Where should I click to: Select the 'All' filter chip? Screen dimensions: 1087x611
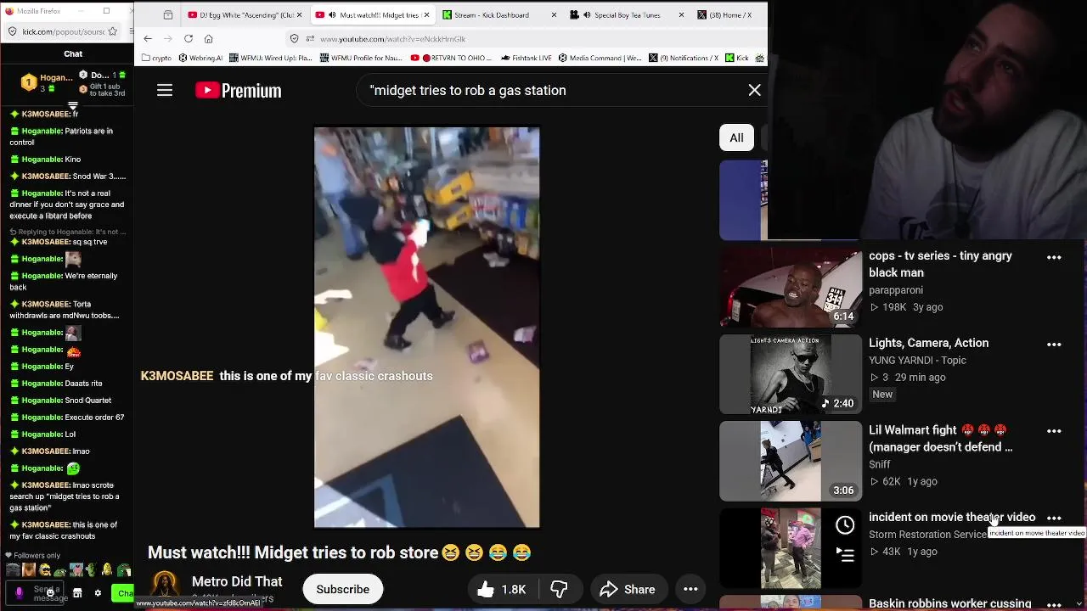(736, 137)
